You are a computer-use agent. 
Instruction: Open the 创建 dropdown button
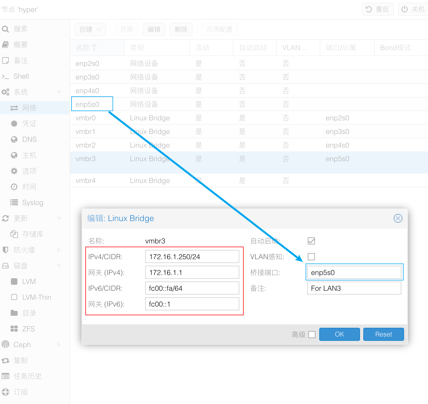90,29
